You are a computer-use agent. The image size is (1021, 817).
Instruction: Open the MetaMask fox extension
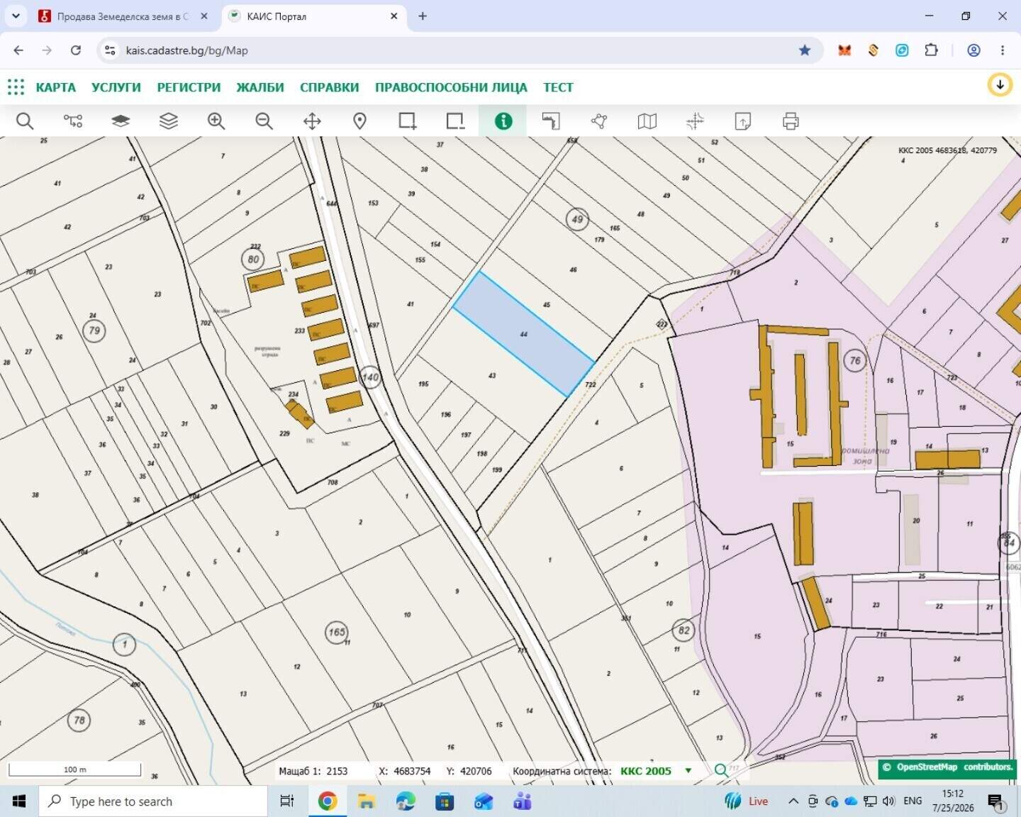point(844,50)
